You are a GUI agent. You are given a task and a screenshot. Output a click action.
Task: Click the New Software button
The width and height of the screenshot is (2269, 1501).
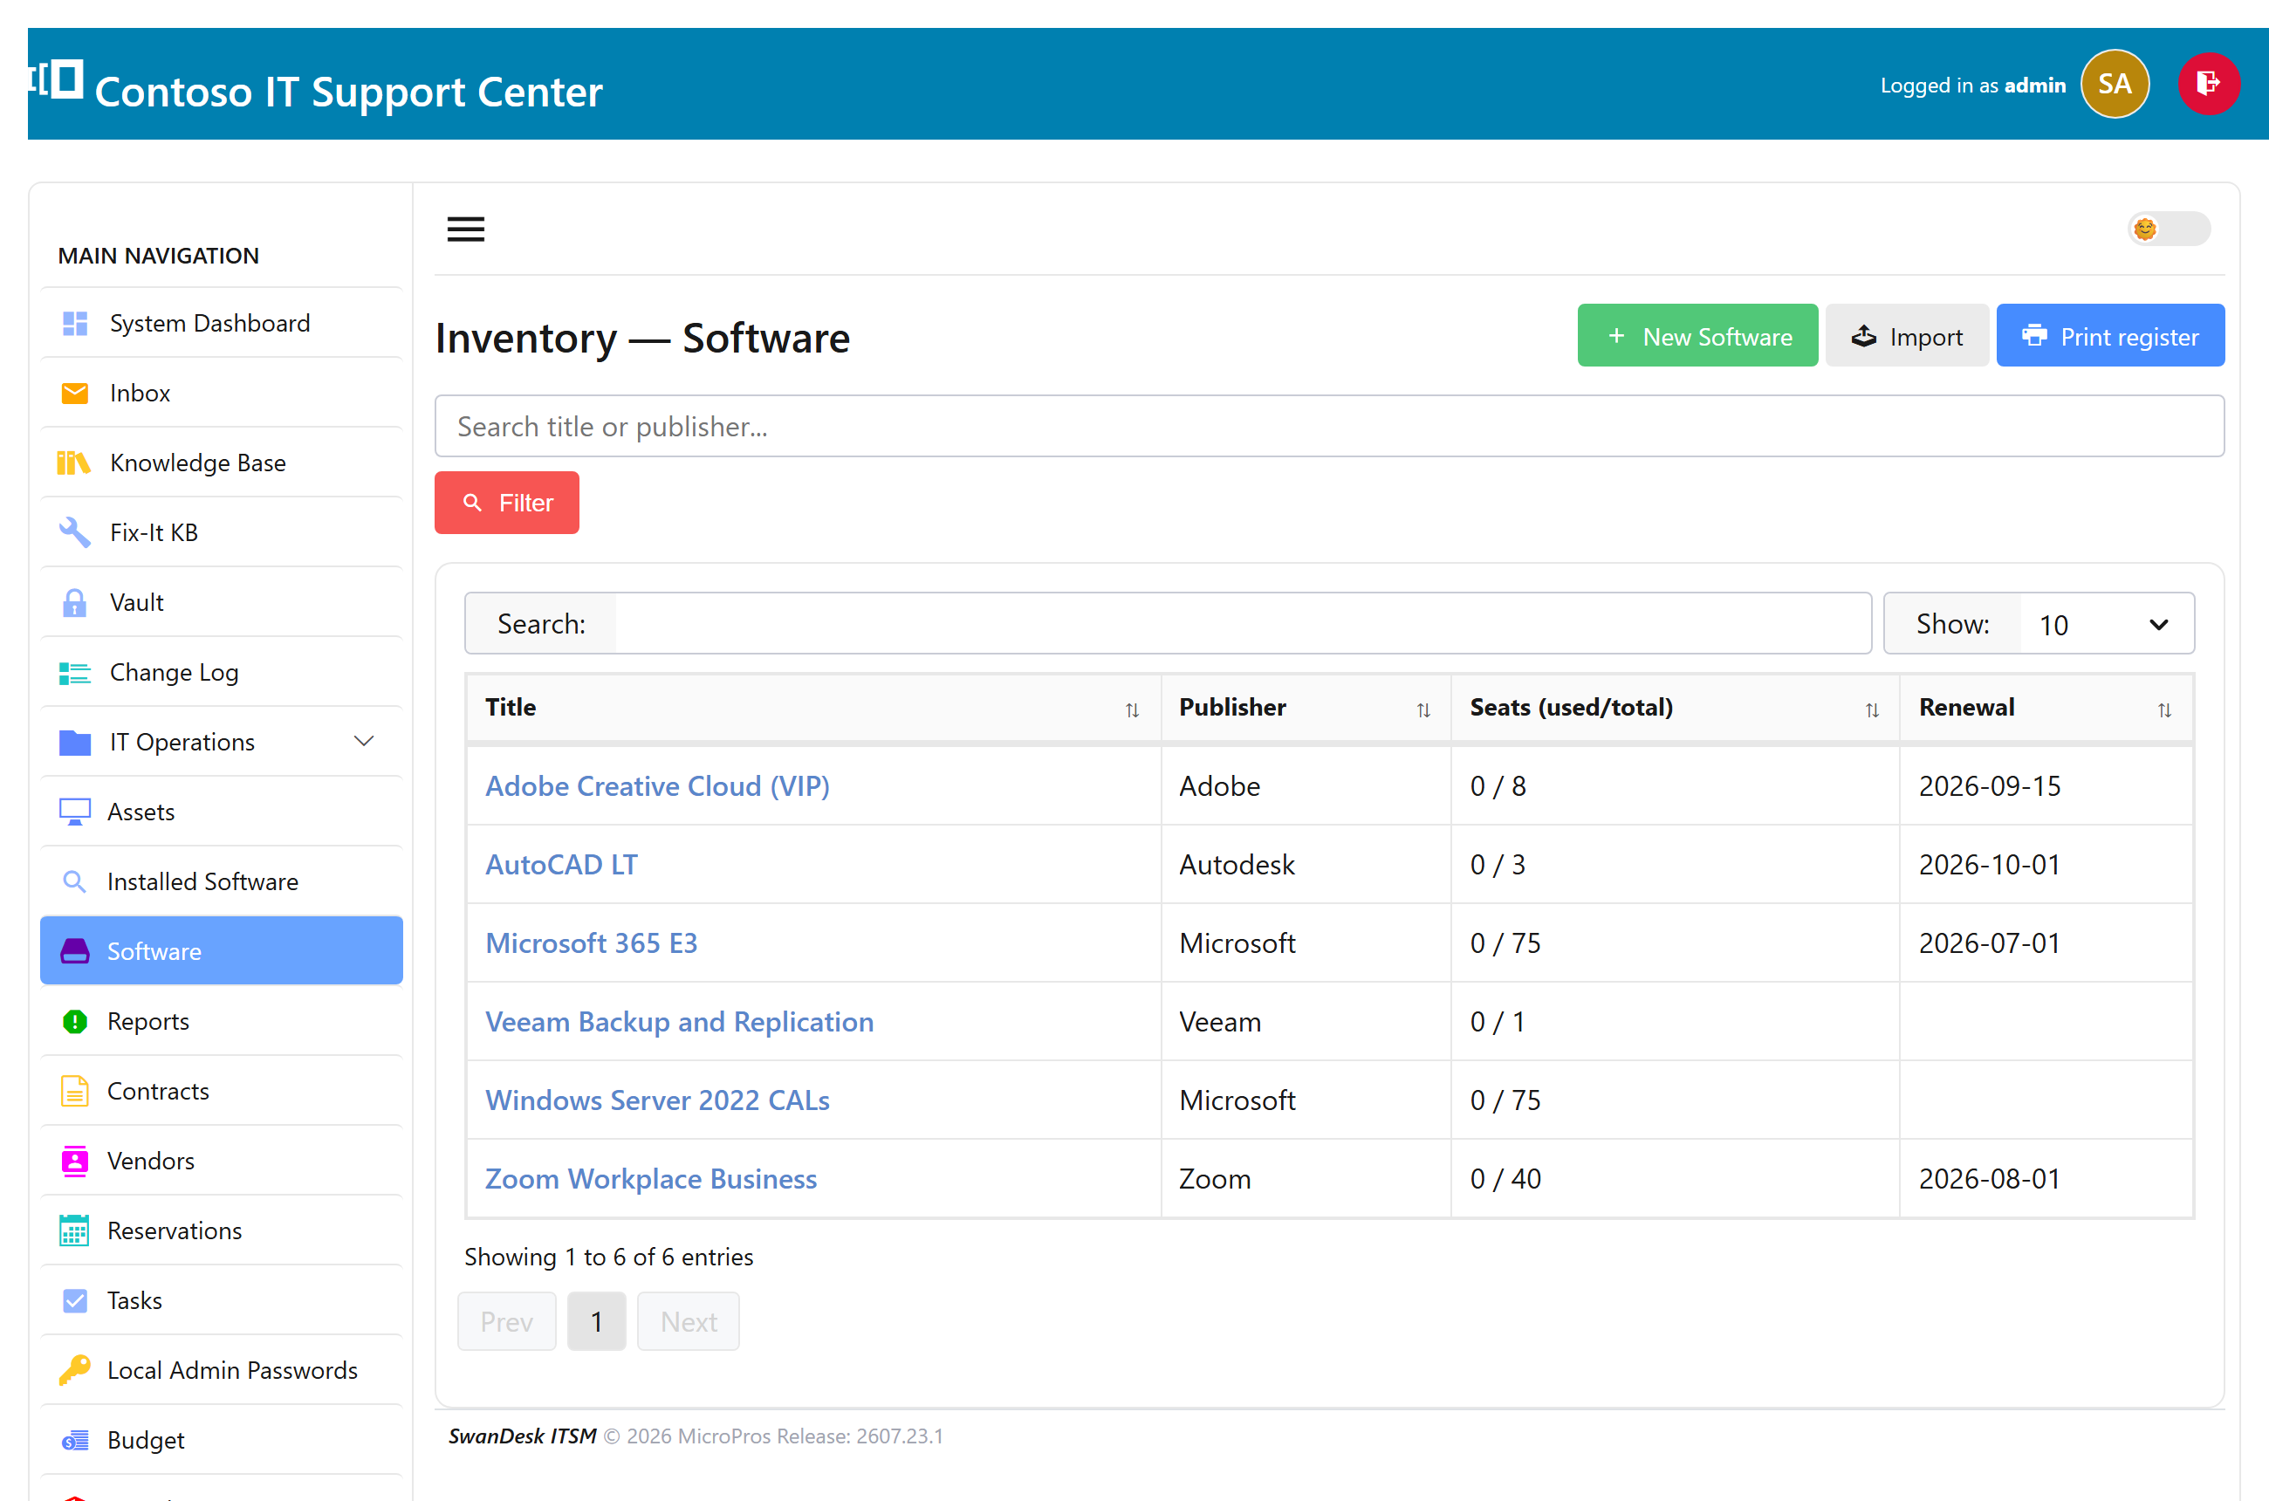coord(1697,336)
